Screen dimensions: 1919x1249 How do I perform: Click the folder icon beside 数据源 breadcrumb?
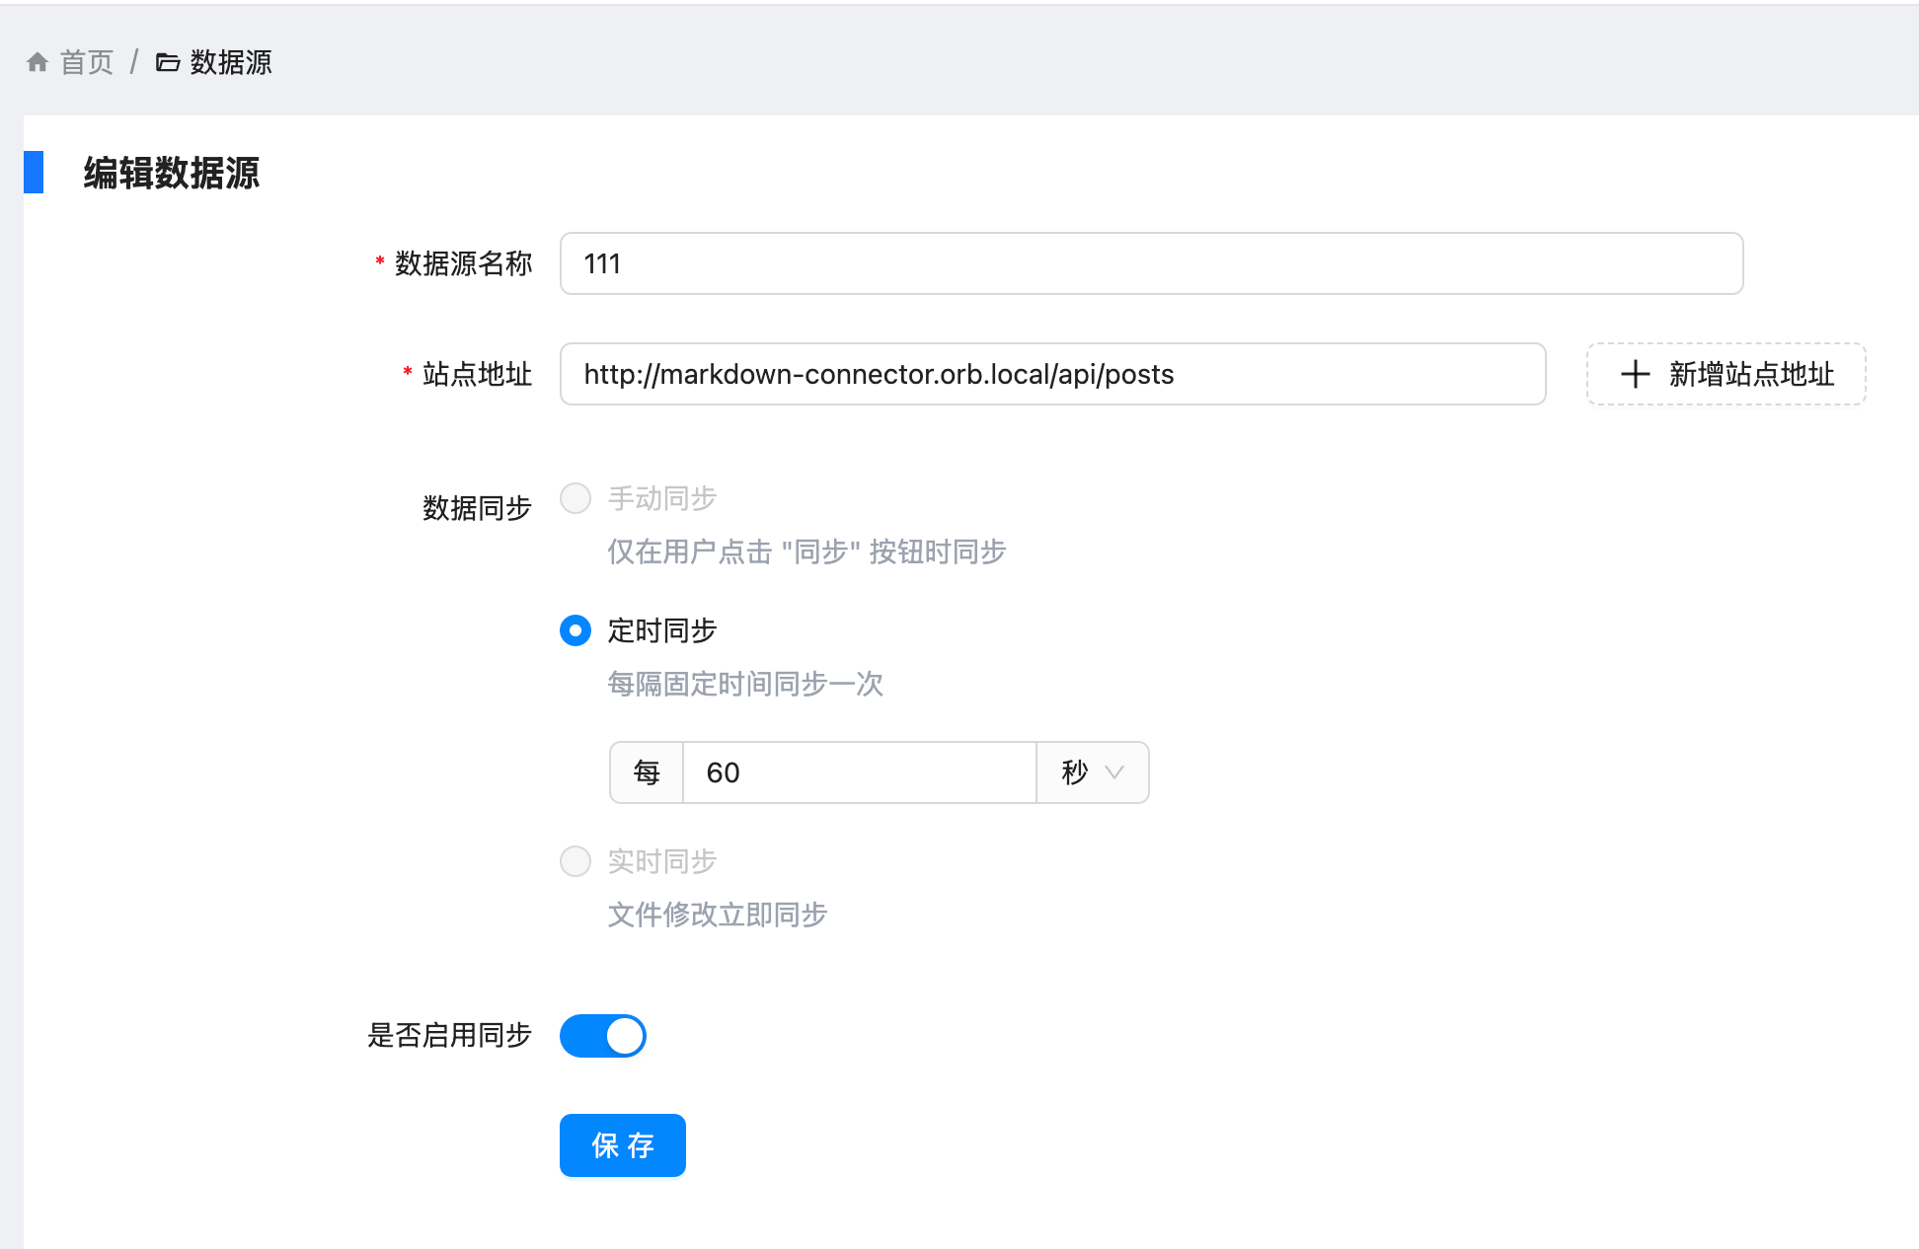(166, 62)
